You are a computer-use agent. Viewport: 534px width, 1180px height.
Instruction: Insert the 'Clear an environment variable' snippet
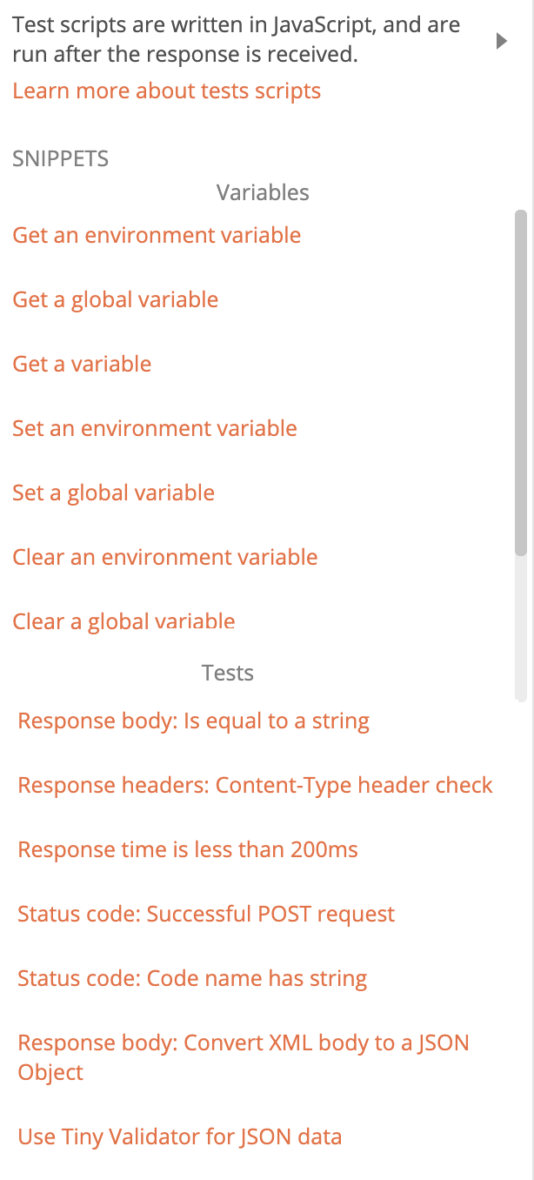165,557
